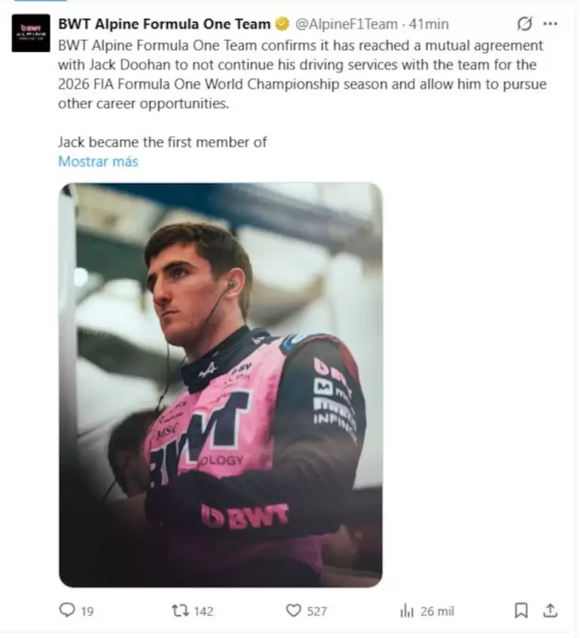Click the 26 mil views count

[437, 611]
